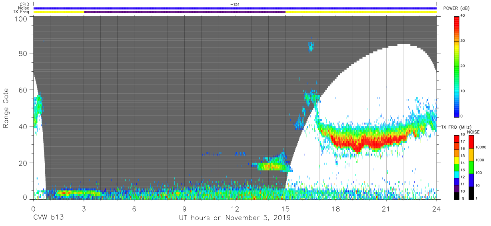
Task: Click the 80 tick on the Range Gate axis
Action: click(23, 53)
